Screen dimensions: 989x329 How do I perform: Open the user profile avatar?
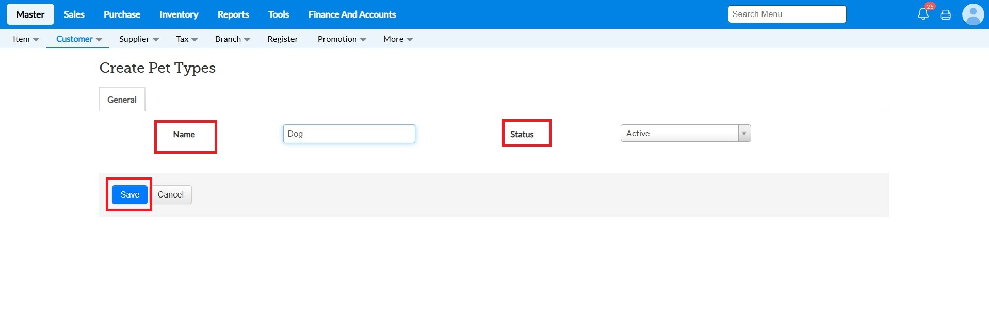pos(973,14)
